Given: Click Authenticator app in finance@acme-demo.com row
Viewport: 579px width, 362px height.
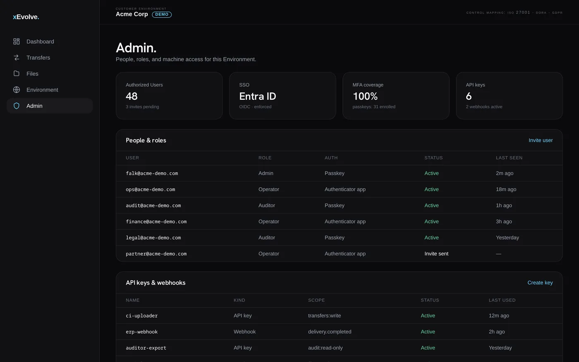Looking at the screenshot, I should [x=345, y=222].
